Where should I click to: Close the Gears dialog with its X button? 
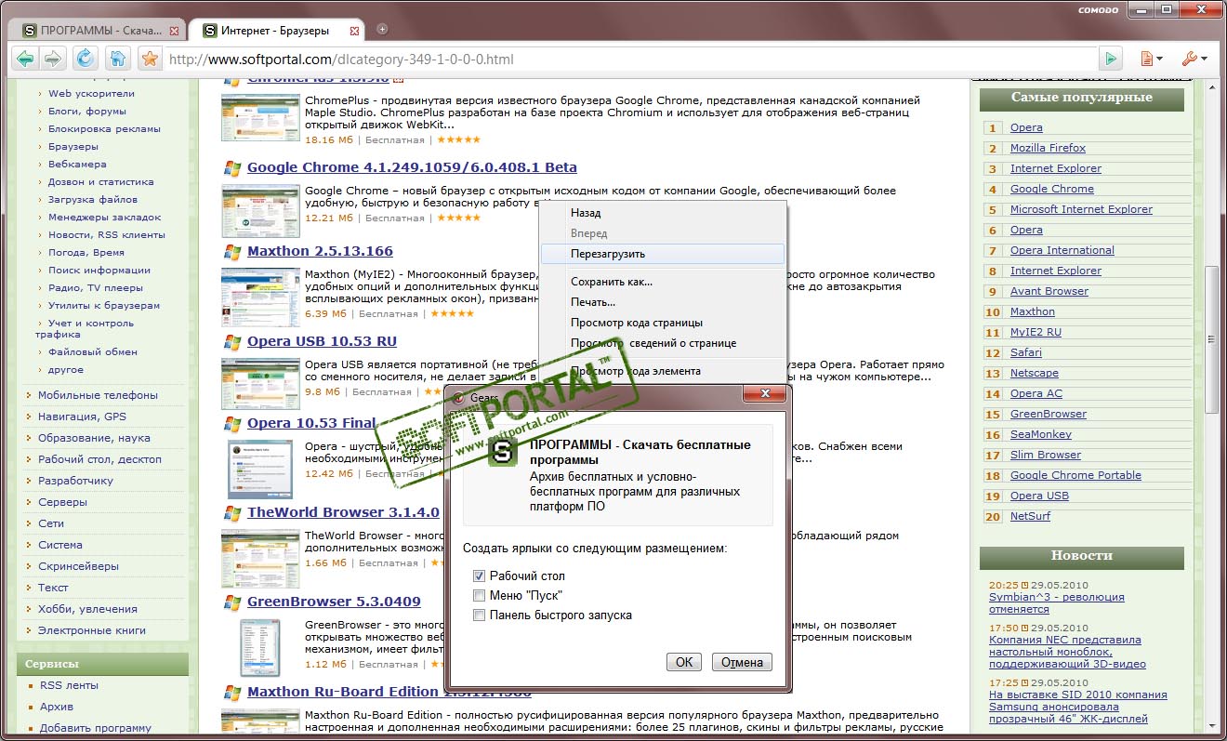tap(766, 394)
